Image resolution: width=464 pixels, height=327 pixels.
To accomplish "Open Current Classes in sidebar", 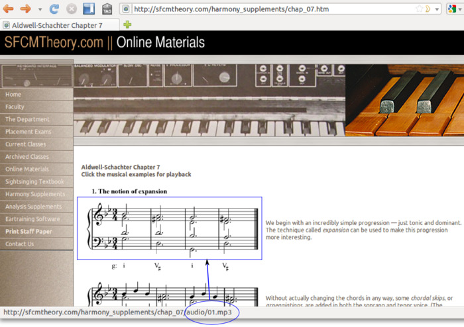I will pyautogui.click(x=36, y=144).
